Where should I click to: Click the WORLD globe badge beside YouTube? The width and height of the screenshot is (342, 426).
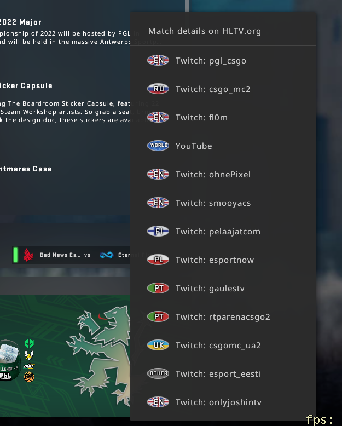coord(158,146)
